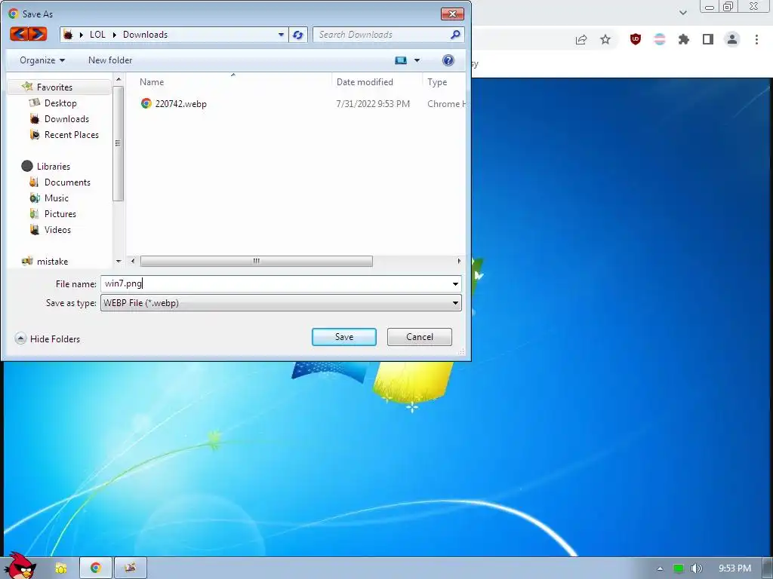Open the striped flag extension icon
This screenshot has height=579, width=773.
click(x=659, y=39)
